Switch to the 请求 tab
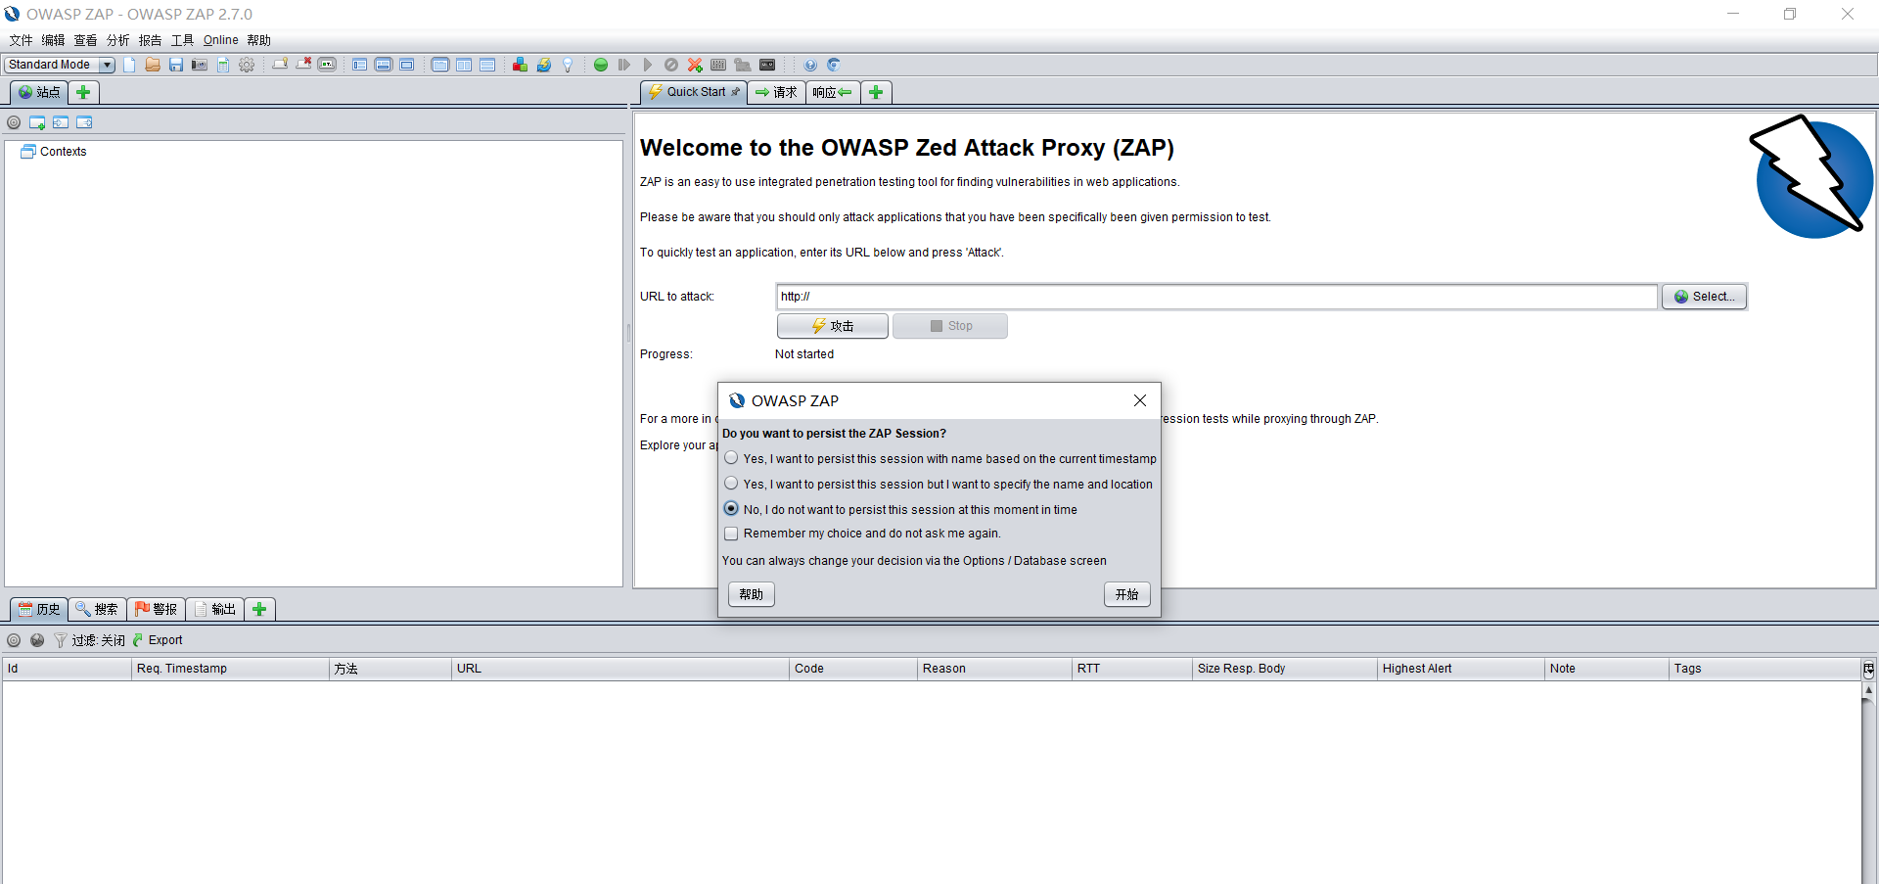The height and width of the screenshot is (884, 1879). (776, 92)
